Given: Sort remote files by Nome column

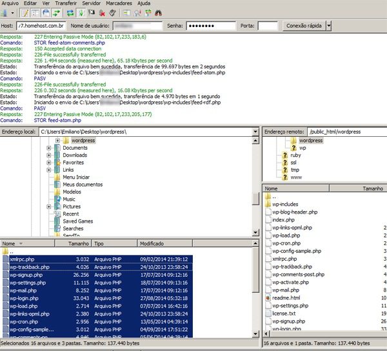Looking at the screenshot, I should click(x=296, y=188).
